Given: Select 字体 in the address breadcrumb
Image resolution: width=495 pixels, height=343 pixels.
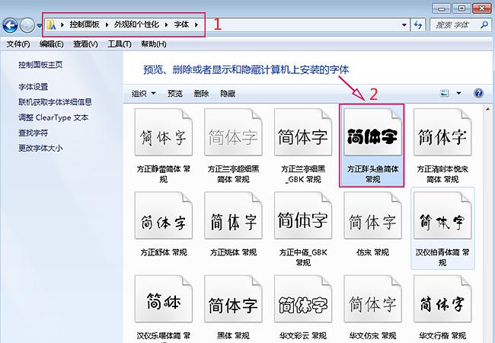Looking at the screenshot, I should pyautogui.click(x=181, y=24).
